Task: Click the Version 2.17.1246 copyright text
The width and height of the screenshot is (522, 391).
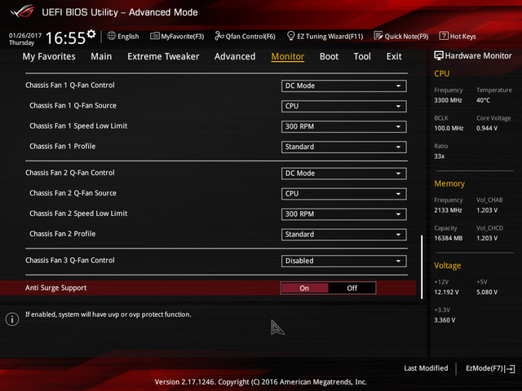Action: tap(261, 382)
